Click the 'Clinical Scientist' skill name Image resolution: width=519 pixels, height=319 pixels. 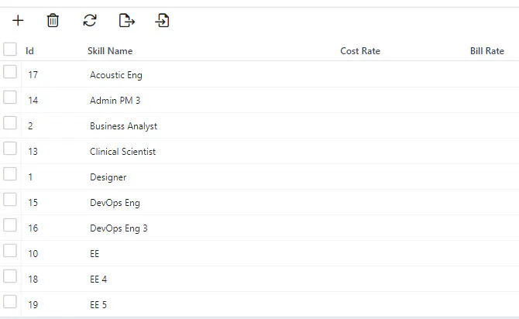click(x=122, y=152)
